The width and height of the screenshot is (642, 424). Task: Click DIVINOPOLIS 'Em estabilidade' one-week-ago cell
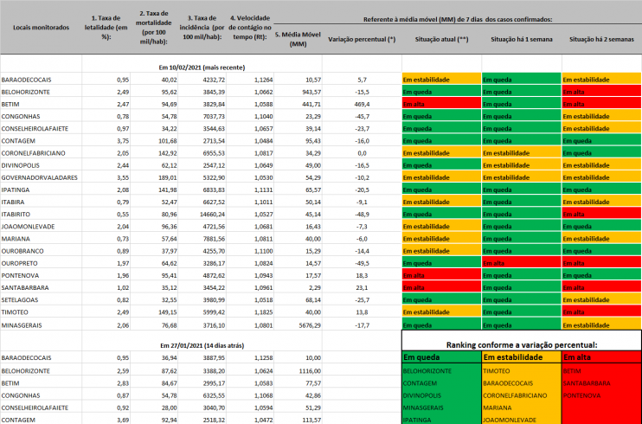coord(522,165)
